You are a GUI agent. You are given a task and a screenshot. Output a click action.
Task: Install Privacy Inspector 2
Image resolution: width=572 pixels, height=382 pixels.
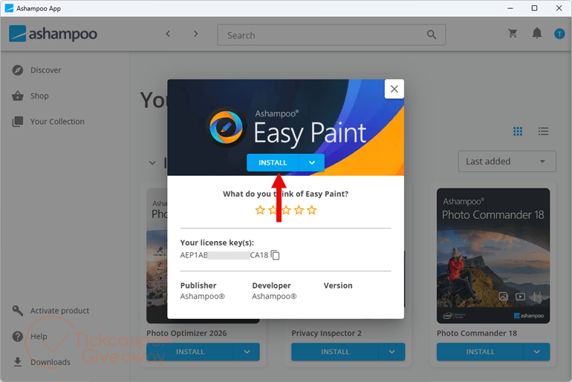[x=335, y=352]
